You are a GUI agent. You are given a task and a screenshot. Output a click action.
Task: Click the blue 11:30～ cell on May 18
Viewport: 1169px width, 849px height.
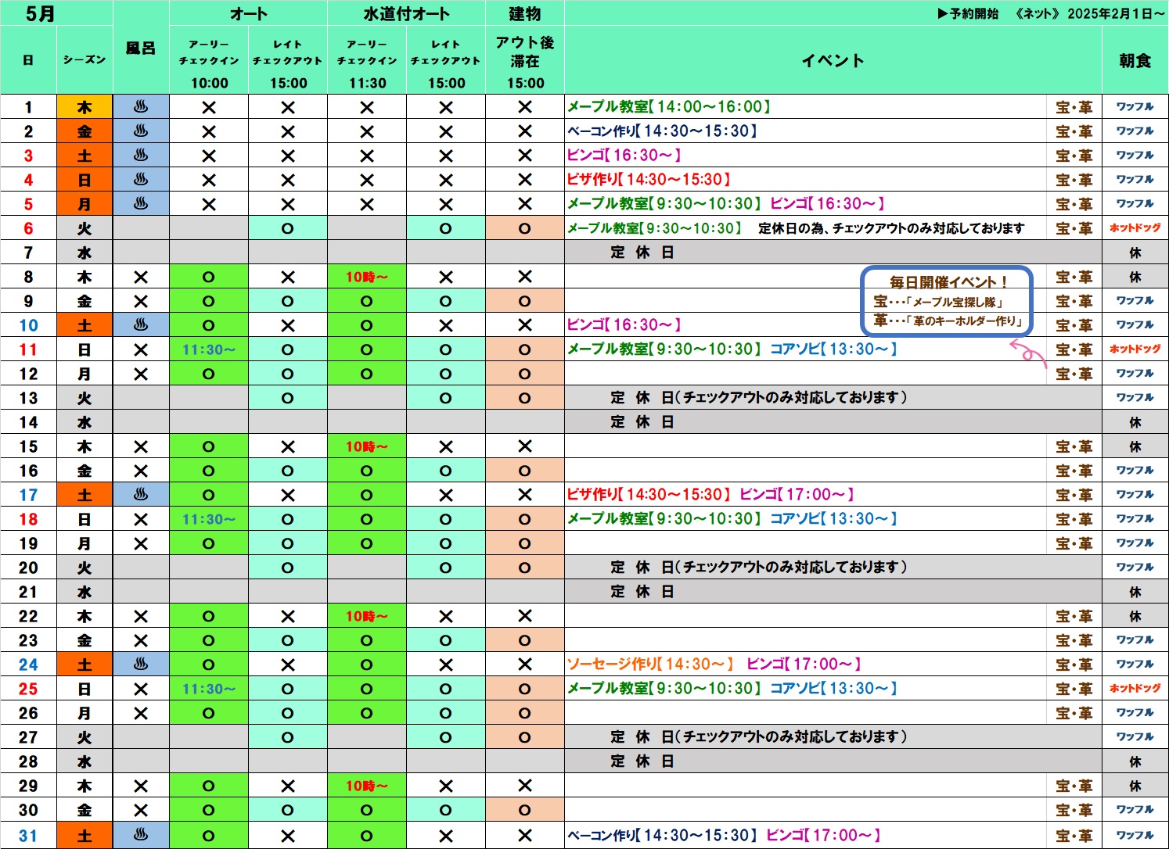[209, 519]
